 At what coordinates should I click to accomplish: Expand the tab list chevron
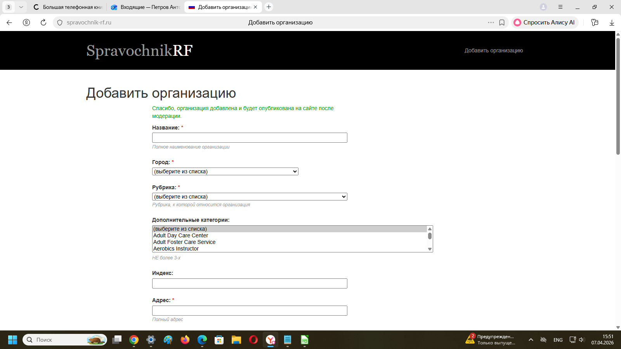pos(21,7)
